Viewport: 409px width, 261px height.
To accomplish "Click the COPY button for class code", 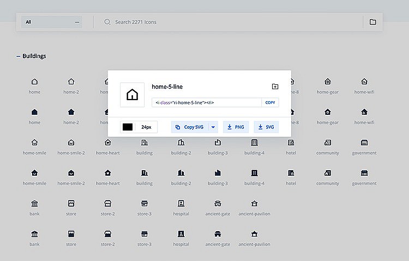I will point(270,102).
